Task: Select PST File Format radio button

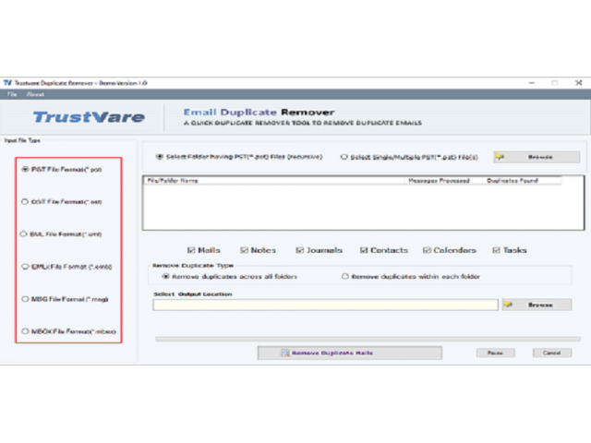Action: coord(25,170)
